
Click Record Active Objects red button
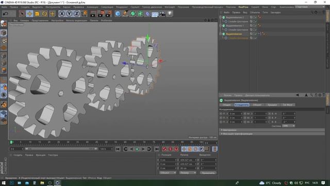[164, 149]
